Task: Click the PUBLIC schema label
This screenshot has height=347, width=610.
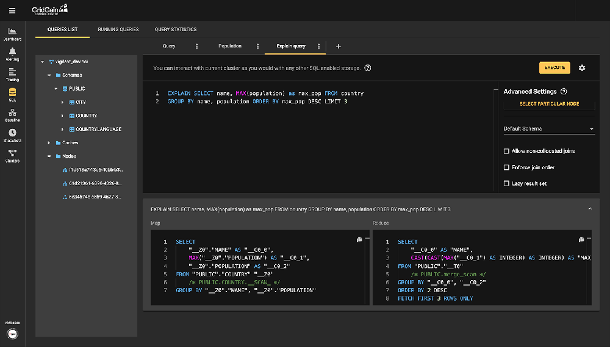Action: (x=77, y=89)
